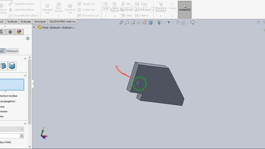Viewport: 265px width, 149px height.
Task: Switch to the SOLIDWORKS Add-Ins tab
Action: [63, 22]
